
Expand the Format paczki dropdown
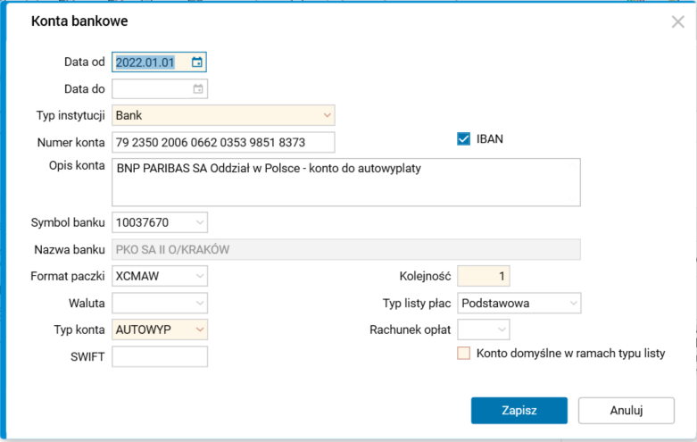199,275
